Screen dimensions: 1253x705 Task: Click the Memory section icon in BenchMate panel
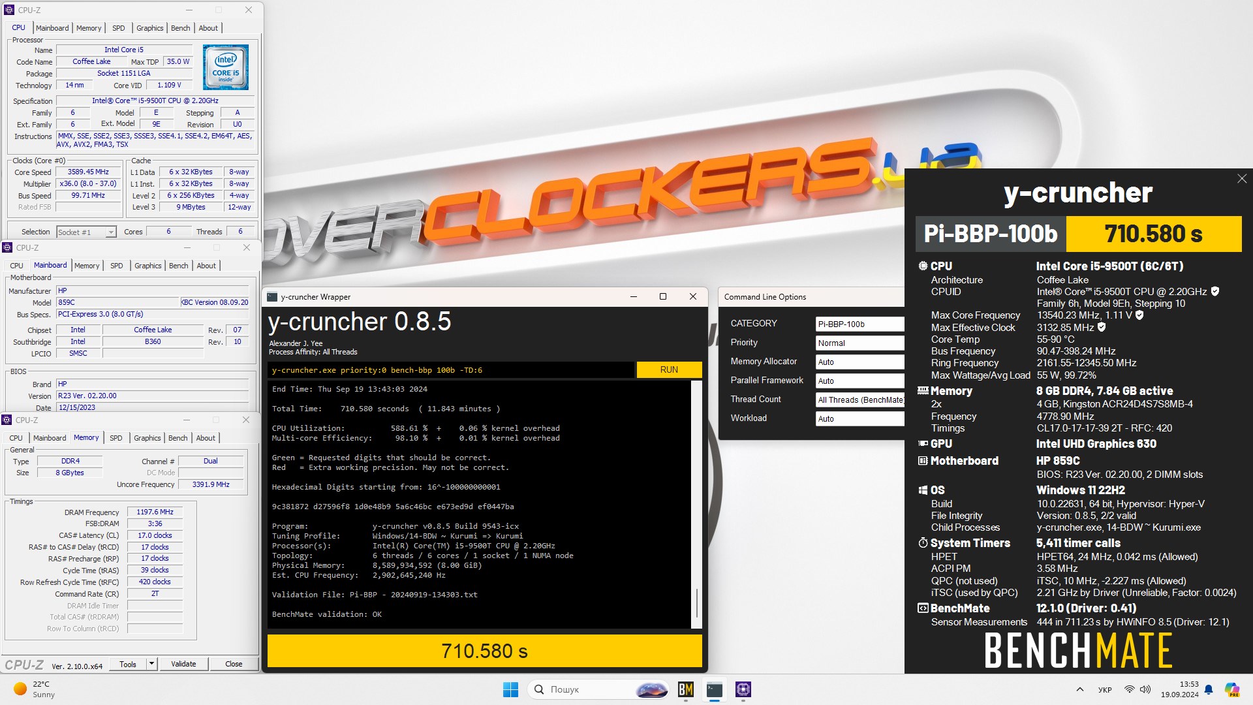click(923, 390)
